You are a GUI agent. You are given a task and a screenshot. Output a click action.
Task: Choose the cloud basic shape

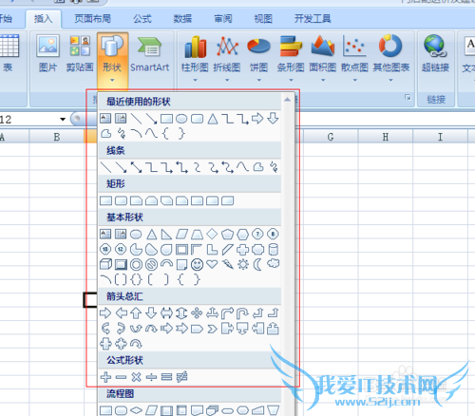274,263
